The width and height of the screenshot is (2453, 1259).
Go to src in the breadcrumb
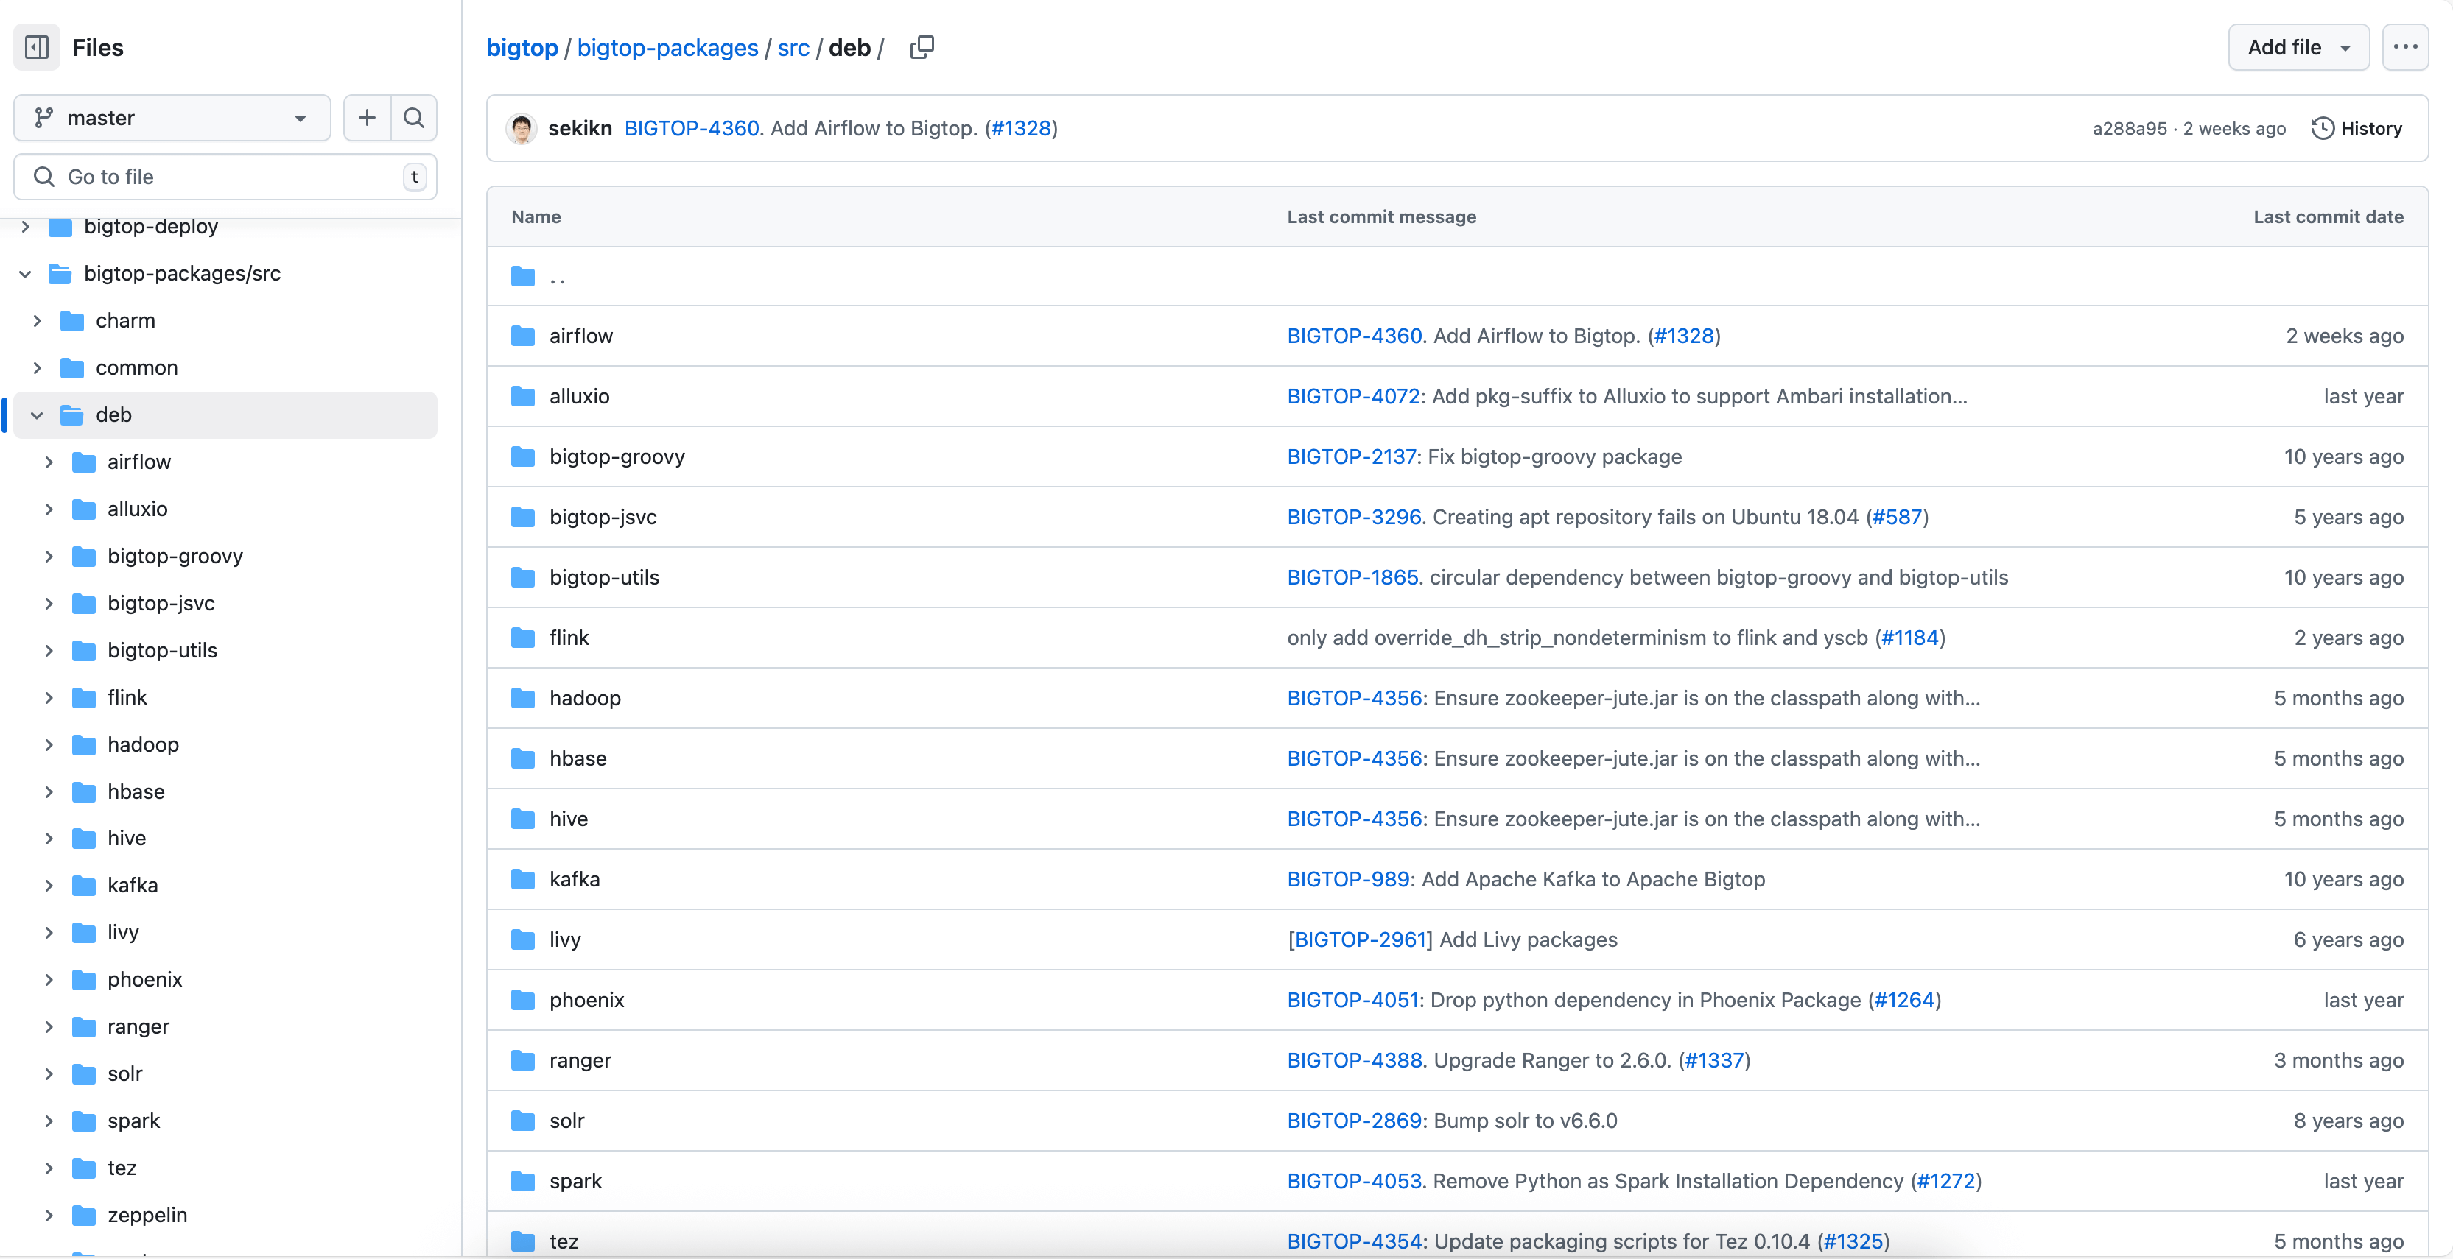click(x=793, y=48)
